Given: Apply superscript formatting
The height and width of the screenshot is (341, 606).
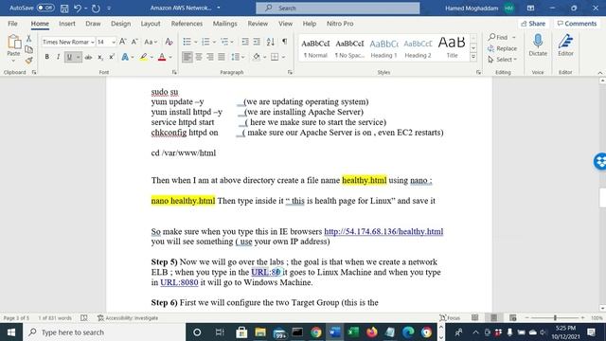Looking at the screenshot, I should point(112,57).
